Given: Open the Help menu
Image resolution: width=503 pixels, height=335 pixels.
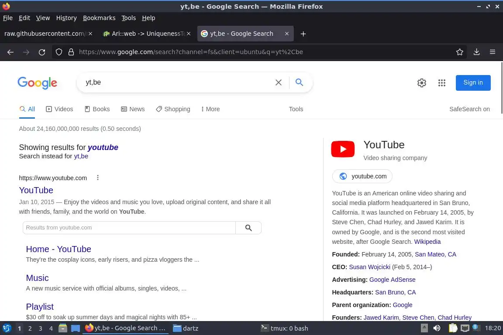Looking at the screenshot, I should (148, 18).
